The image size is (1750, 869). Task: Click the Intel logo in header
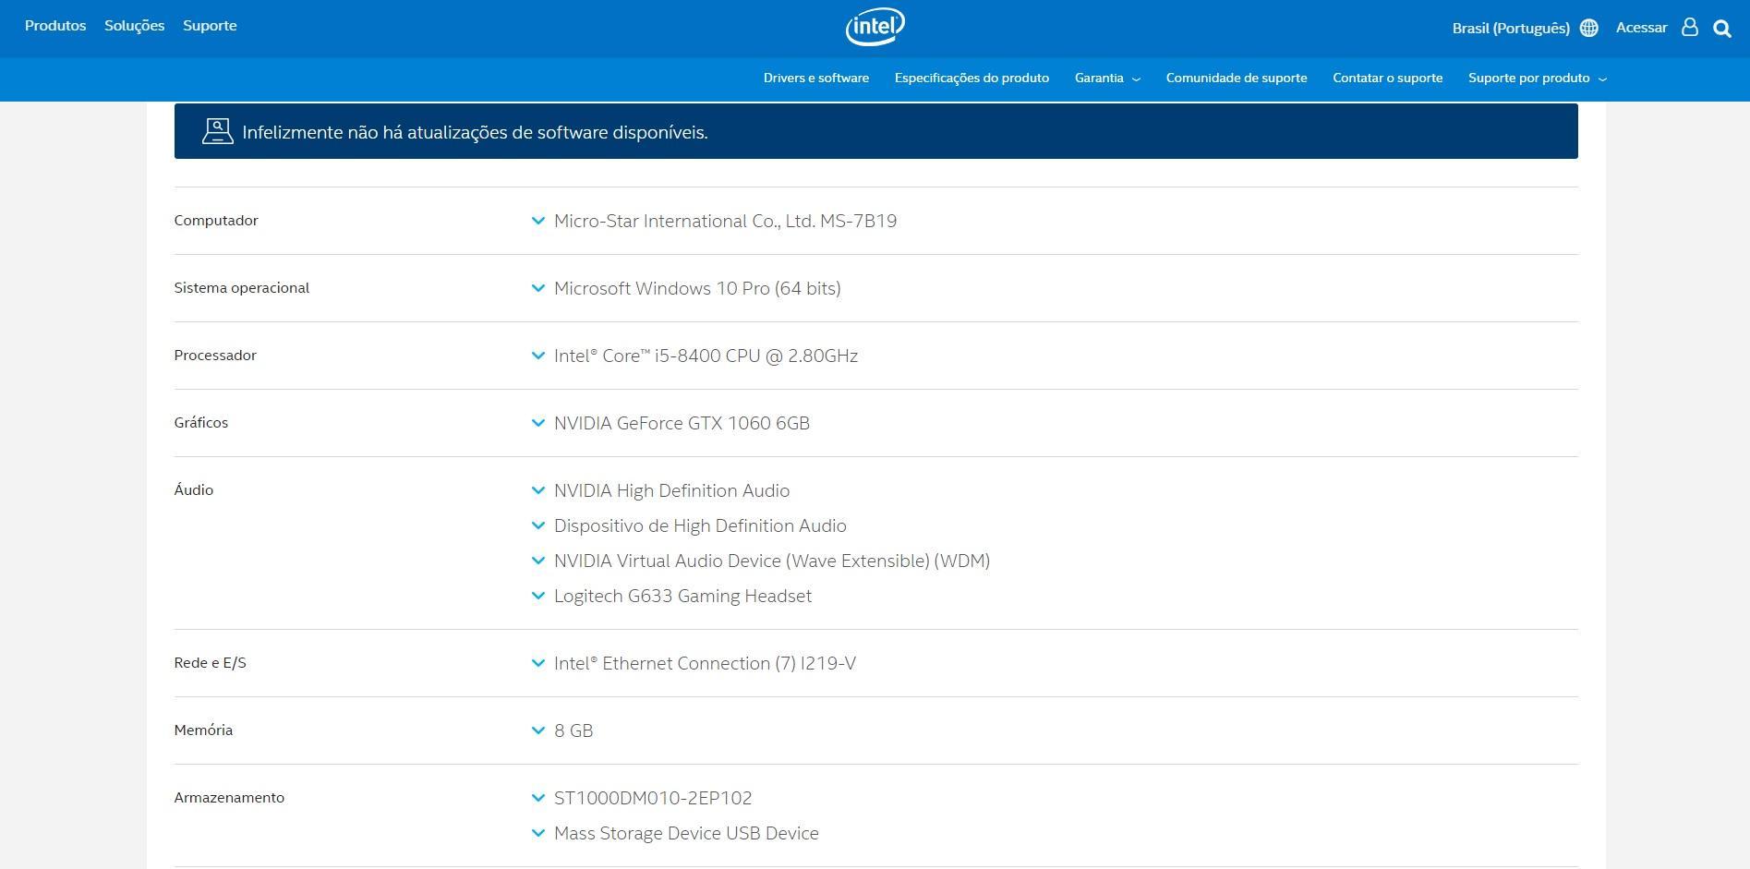coord(875,28)
